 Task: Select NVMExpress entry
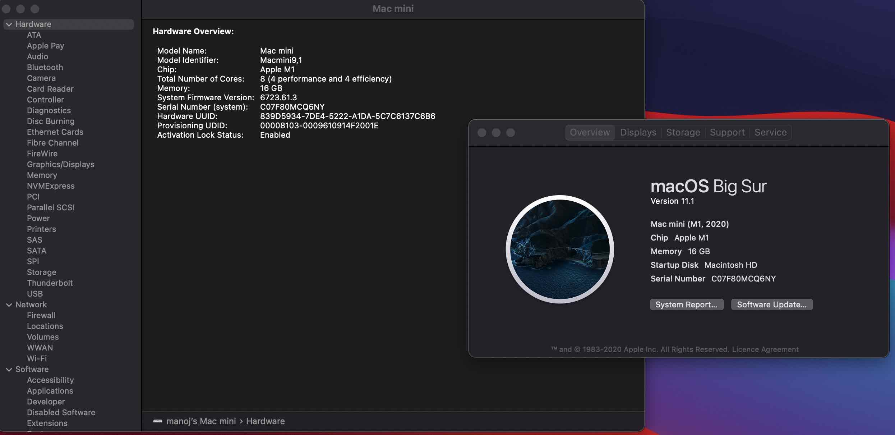tap(51, 186)
